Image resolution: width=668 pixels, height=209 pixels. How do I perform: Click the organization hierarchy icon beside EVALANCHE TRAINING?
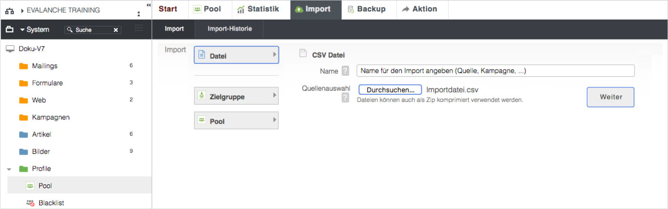pos(10,10)
